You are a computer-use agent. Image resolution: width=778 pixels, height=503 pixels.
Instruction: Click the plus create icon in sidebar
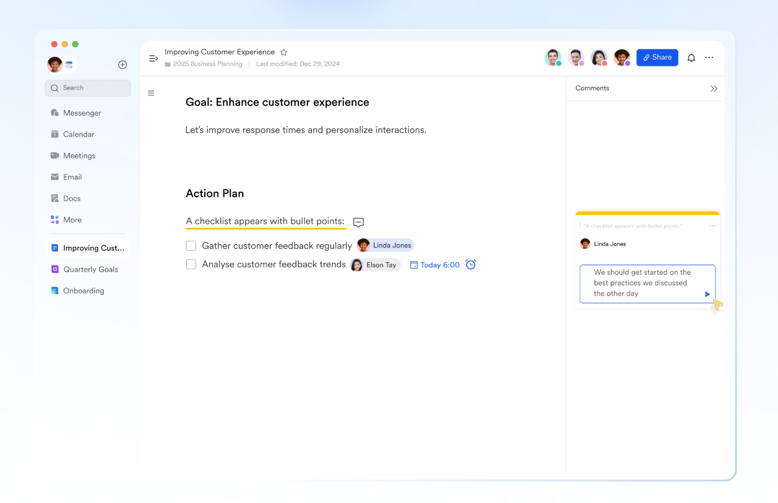[122, 65]
